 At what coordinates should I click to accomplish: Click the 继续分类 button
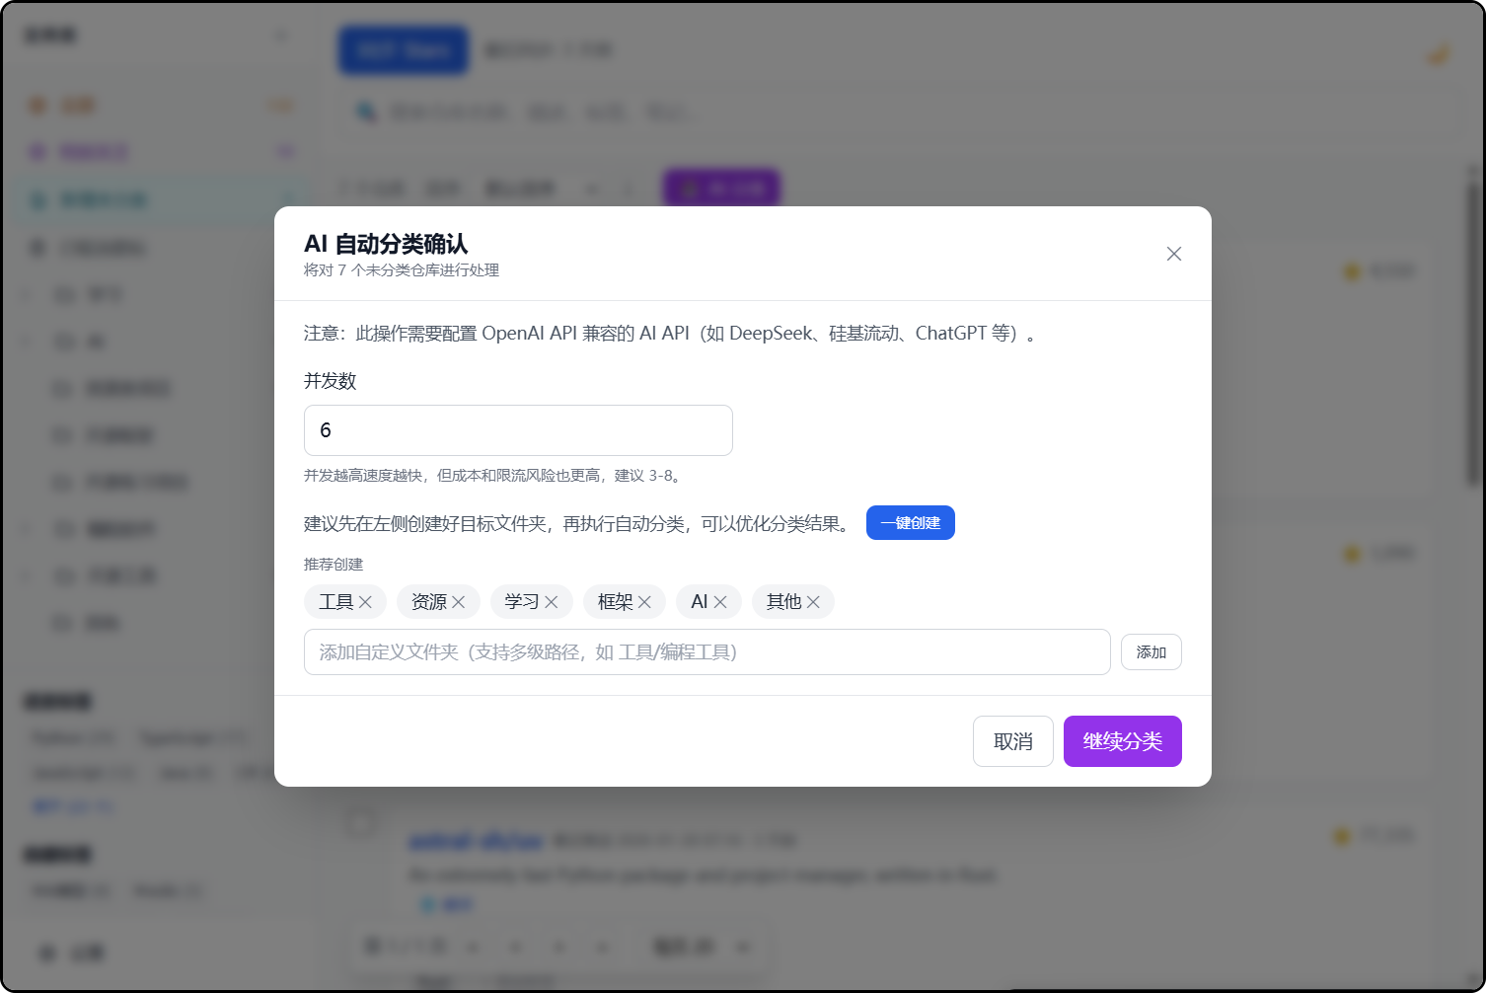click(x=1122, y=741)
